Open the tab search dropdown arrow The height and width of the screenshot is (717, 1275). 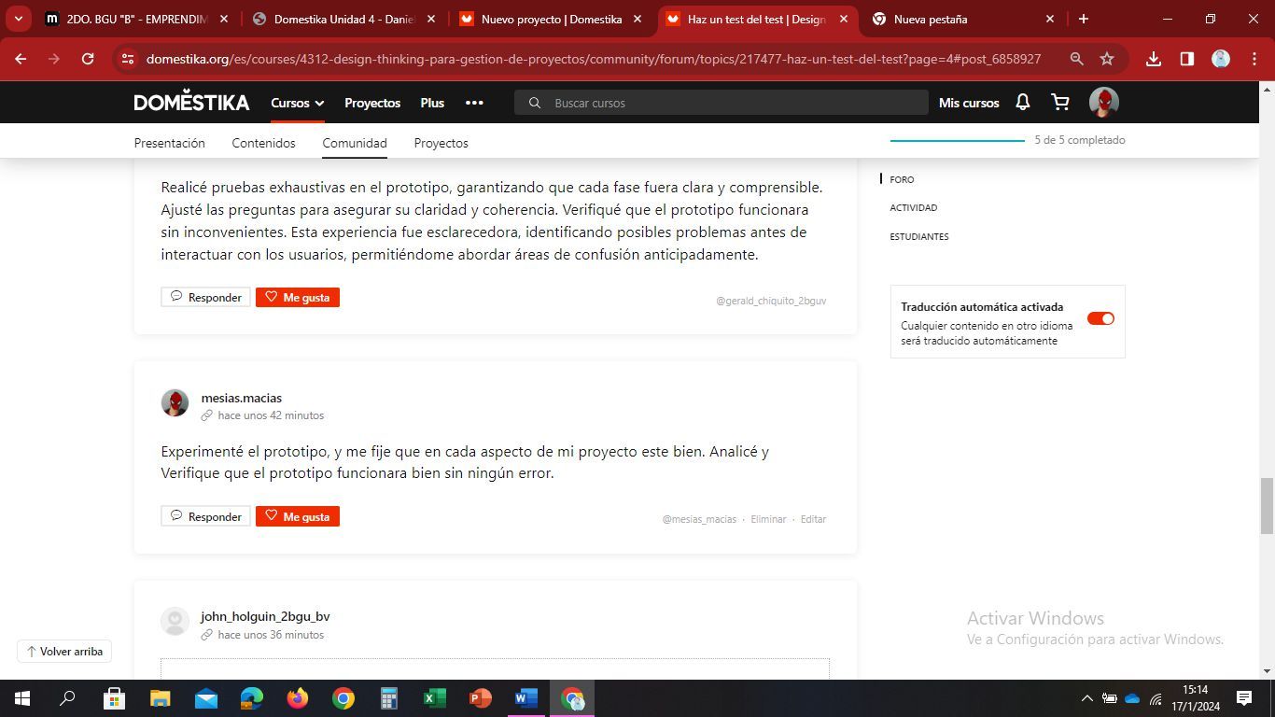(18, 19)
